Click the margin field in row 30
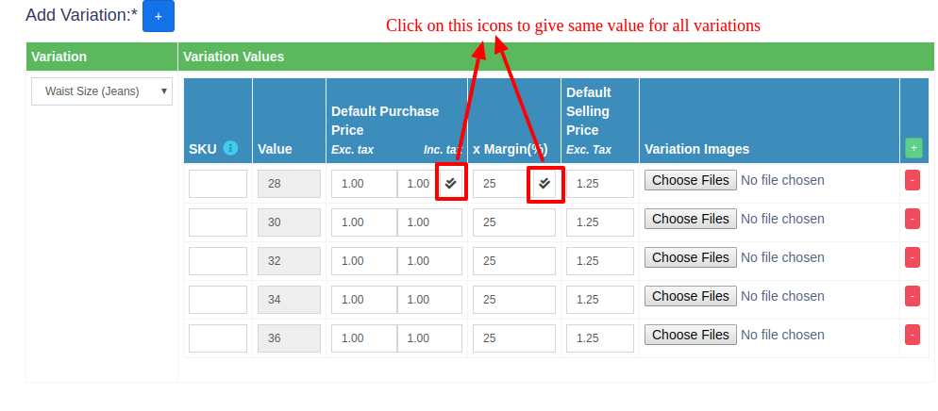The height and width of the screenshot is (411, 938). point(514,222)
